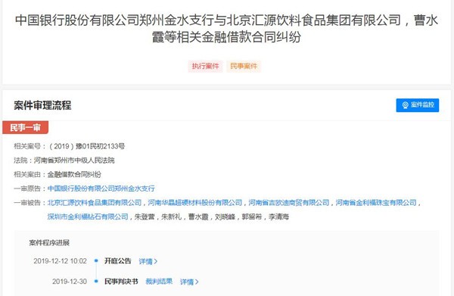Image resolution: width=454 pixels, height=296 pixels.
Task: Open defendant link 北京汇源饮料食品集团有限公司
Action: [95, 202]
